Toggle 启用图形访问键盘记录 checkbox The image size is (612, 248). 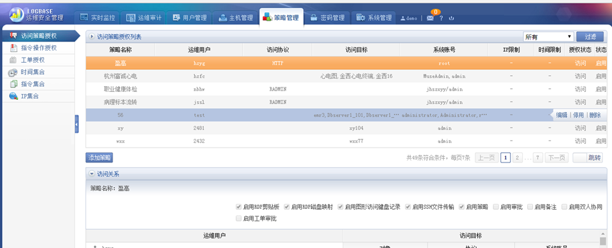[x=341, y=207]
